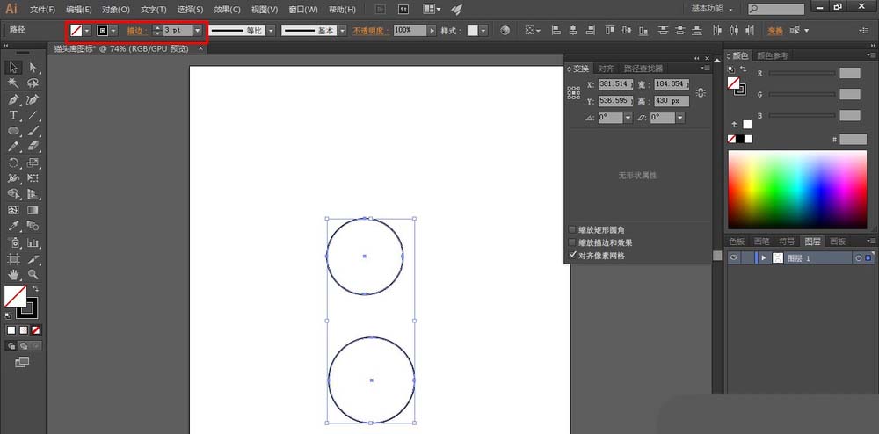
Task: Open the 等比 width profile dropdown
Action: (270, 31)
